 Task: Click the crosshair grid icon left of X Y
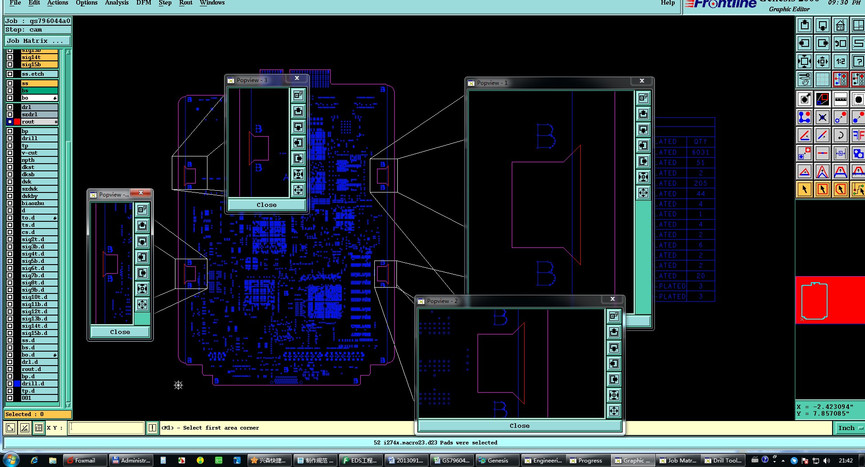point(39,428)
